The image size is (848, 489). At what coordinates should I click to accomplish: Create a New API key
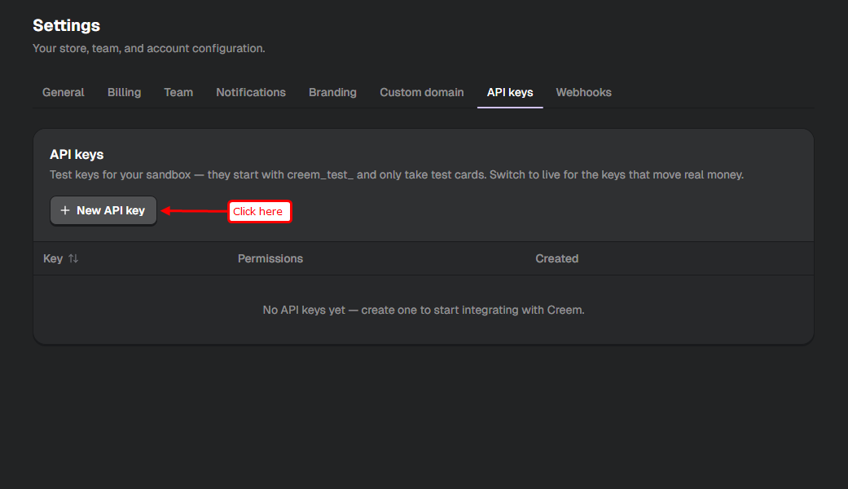103,210
